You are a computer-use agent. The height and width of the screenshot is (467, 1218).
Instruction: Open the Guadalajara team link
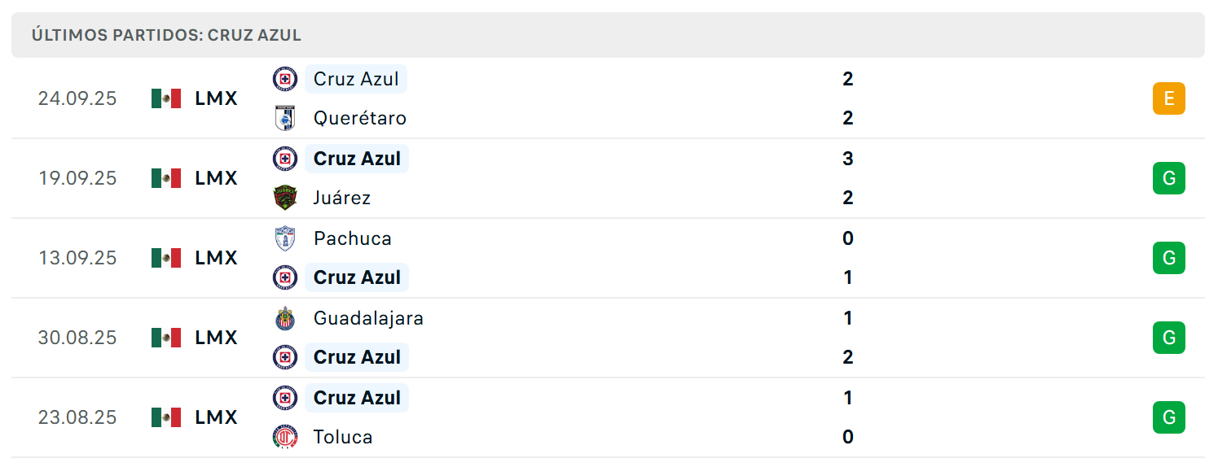click(368, 318)
